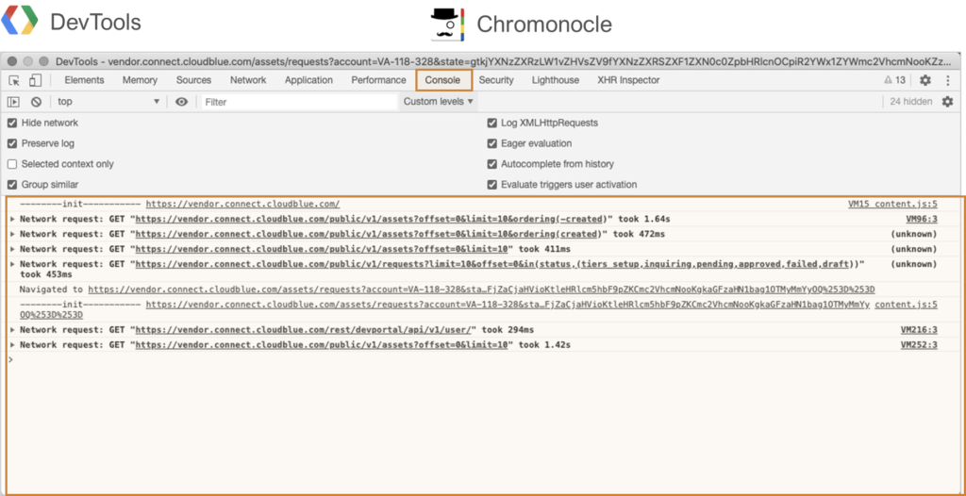Screen dimensions: 966x496
Task: Toggle Preserve log checkbox
Action: (11, 143)
